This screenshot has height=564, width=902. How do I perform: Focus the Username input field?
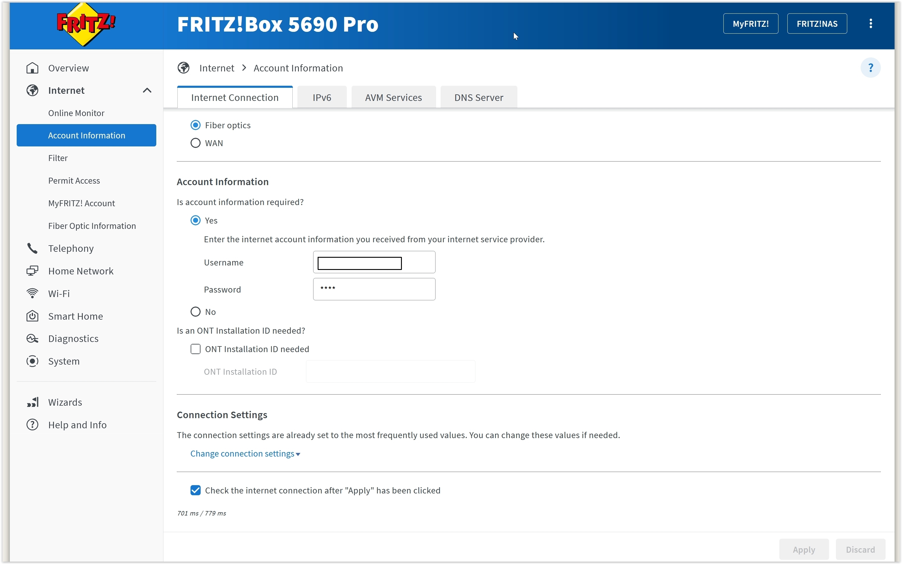click(x=374, y=262)
